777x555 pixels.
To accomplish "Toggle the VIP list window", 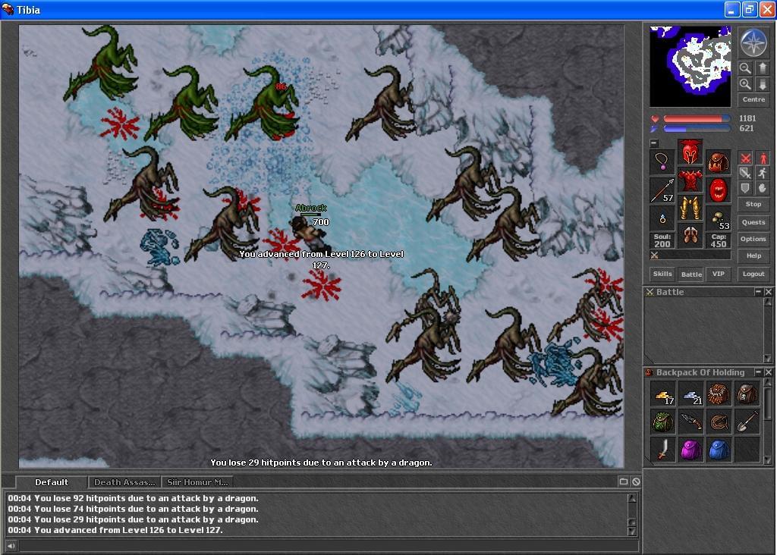I will (718, 274).
